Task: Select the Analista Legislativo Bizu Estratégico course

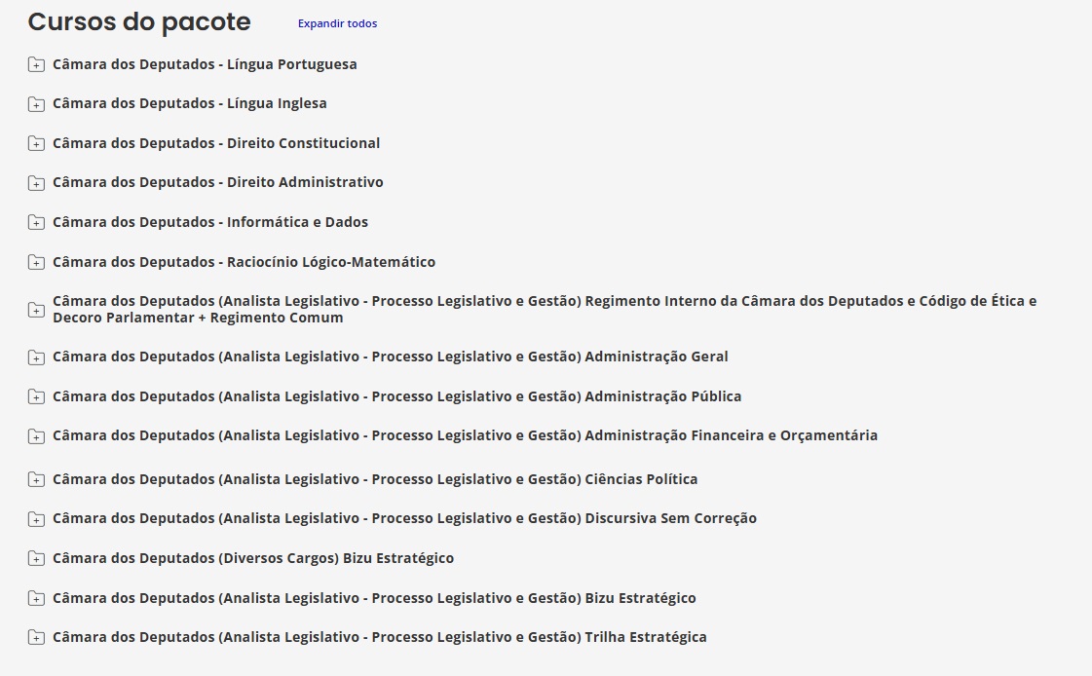Action: 374,598
